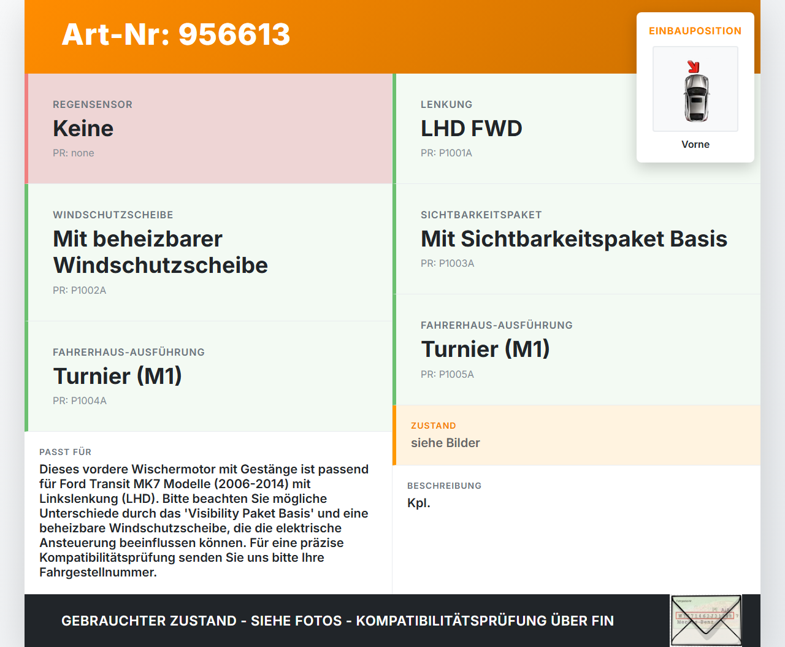This screenshot has height=647, width=785.
Task: Open the Sichtbarkeitspaket Basis card
Action: 576,239
